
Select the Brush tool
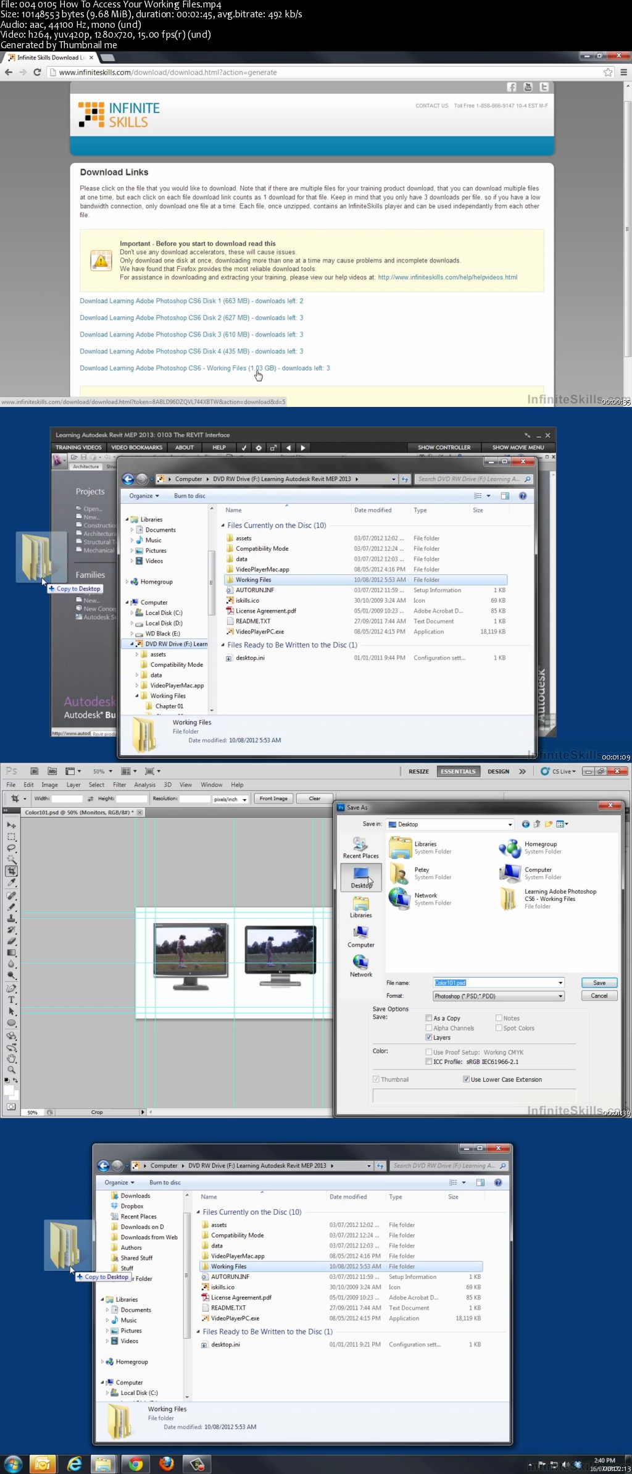[11, 907]
